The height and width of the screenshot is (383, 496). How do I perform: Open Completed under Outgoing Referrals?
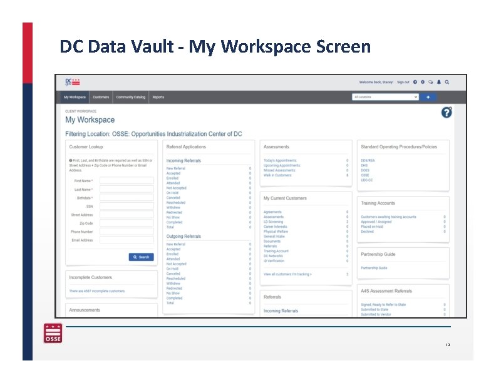click(x=174, y=298)
